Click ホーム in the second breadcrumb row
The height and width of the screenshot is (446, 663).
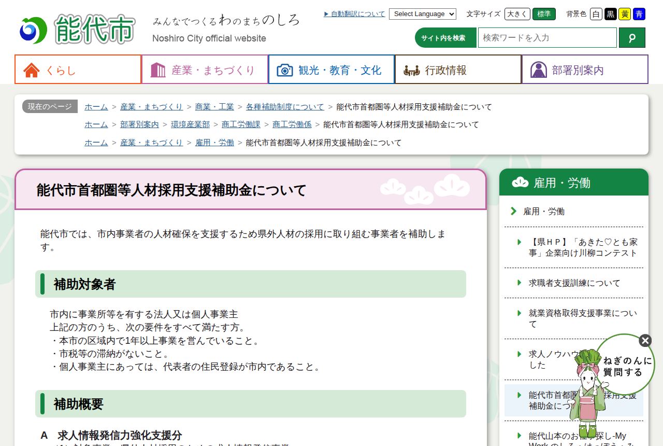96,124
